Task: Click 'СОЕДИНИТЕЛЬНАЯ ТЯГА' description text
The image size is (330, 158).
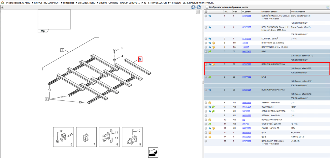Action: point(273,111)
